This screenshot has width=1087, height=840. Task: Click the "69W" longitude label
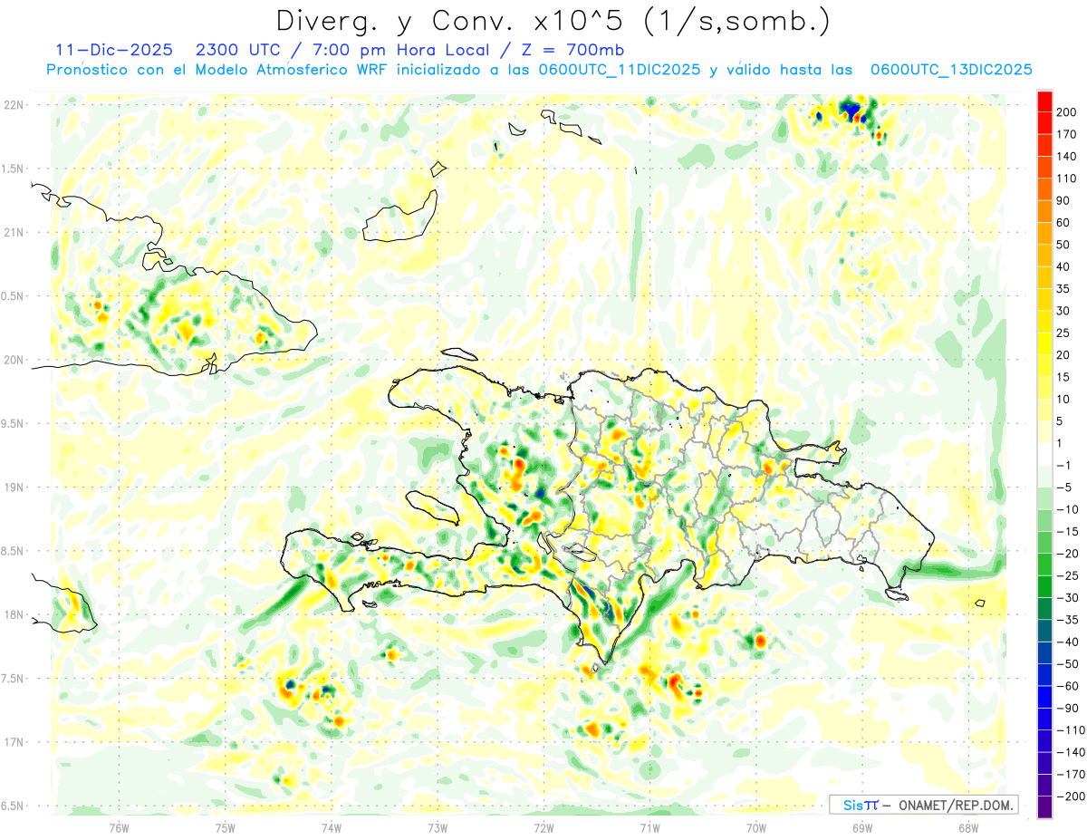tap(862, 827)
